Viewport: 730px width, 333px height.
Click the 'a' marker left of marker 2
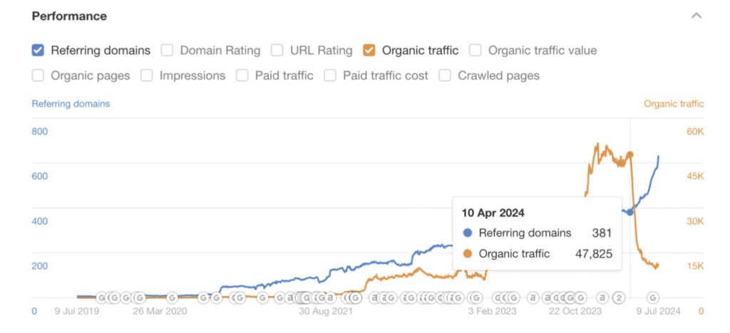[602, 297]
